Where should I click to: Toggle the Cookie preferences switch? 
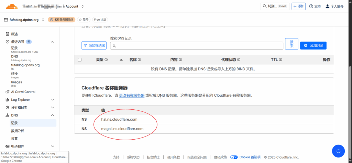(x=234, y=157)
